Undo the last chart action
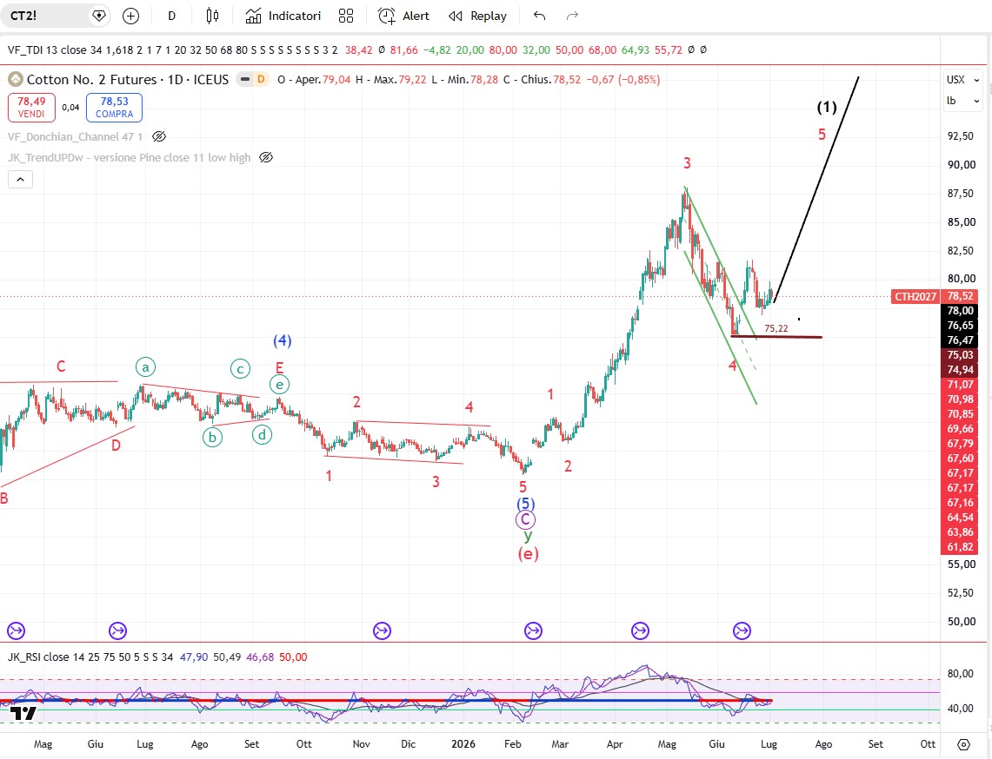The height and width of the screenshot is (759, 992). coord(539,16)
